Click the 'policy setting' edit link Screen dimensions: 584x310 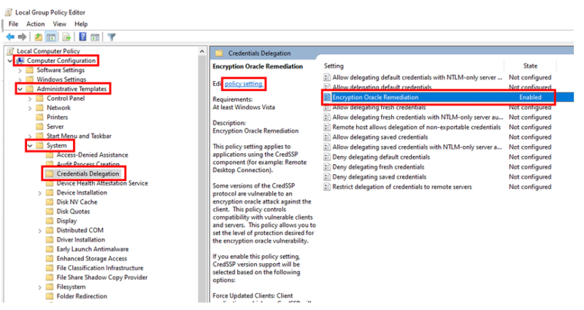tap(243, 84)
